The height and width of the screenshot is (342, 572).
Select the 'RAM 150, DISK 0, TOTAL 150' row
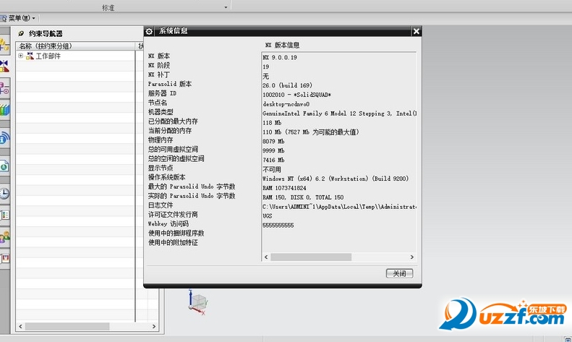(303, 197)
